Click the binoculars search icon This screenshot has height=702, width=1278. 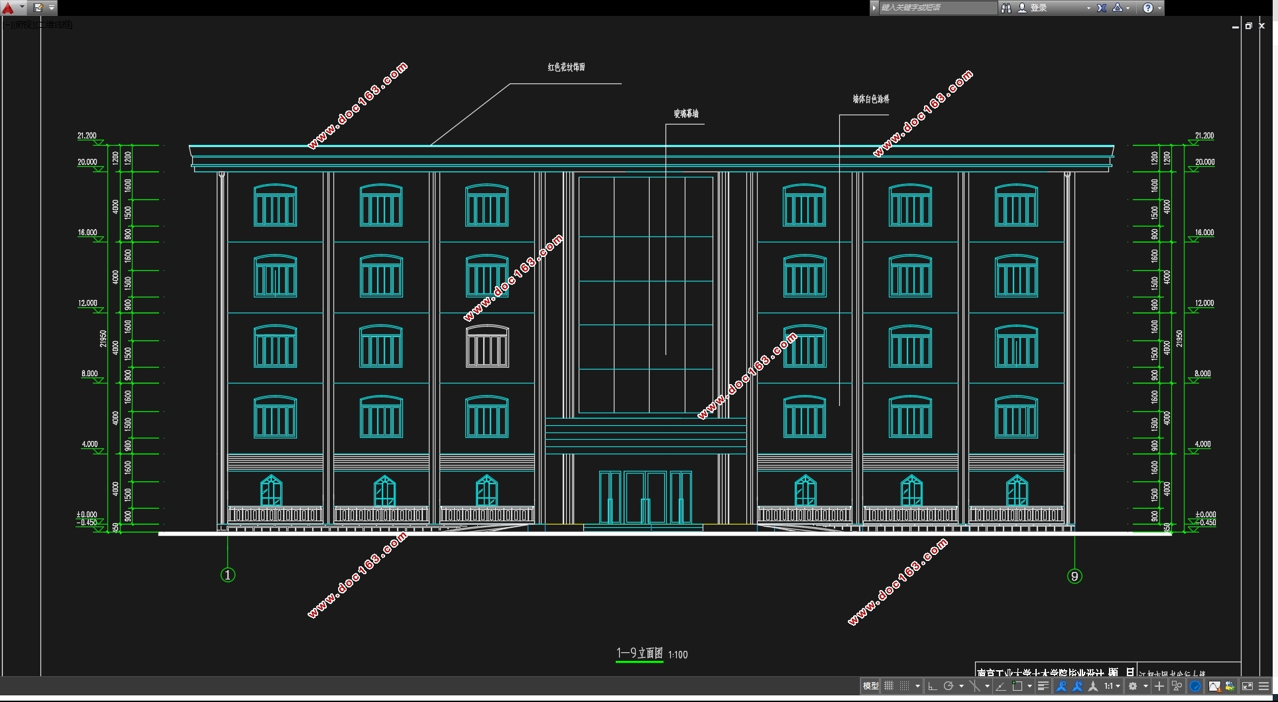(1006, 8)
